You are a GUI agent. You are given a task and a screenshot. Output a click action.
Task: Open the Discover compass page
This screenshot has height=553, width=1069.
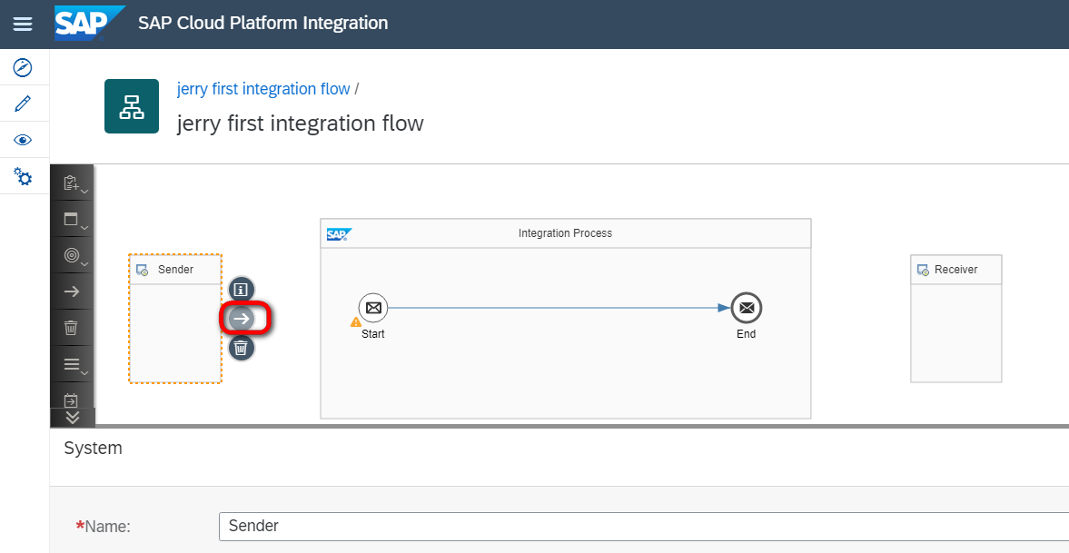(24, 68)
